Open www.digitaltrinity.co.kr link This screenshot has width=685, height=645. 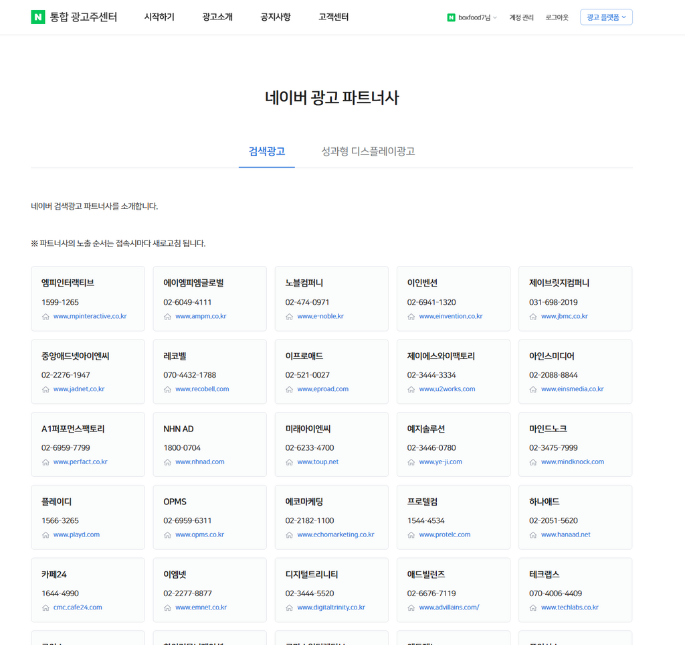click(331, 607)
